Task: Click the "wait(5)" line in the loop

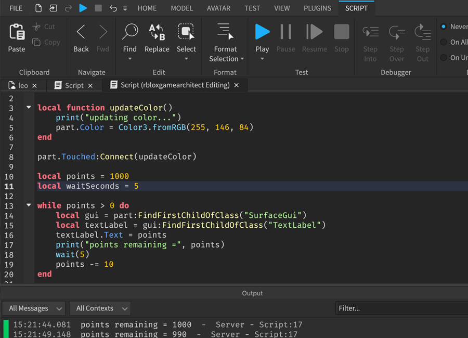Action: [x=72, y=254]
